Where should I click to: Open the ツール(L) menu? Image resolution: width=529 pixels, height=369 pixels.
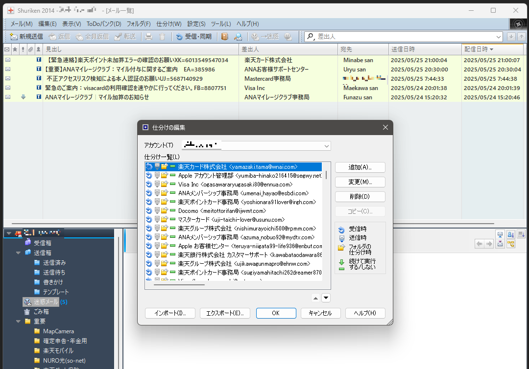221,24
